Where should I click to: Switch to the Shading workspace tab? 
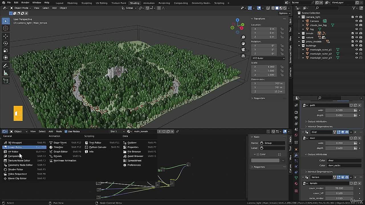pyautogui.click(x=134, y=3)
